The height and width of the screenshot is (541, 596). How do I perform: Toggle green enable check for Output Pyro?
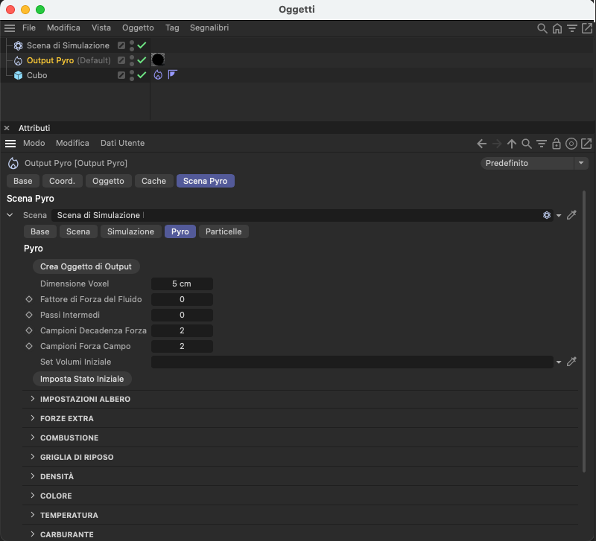[x=142, y=60]
